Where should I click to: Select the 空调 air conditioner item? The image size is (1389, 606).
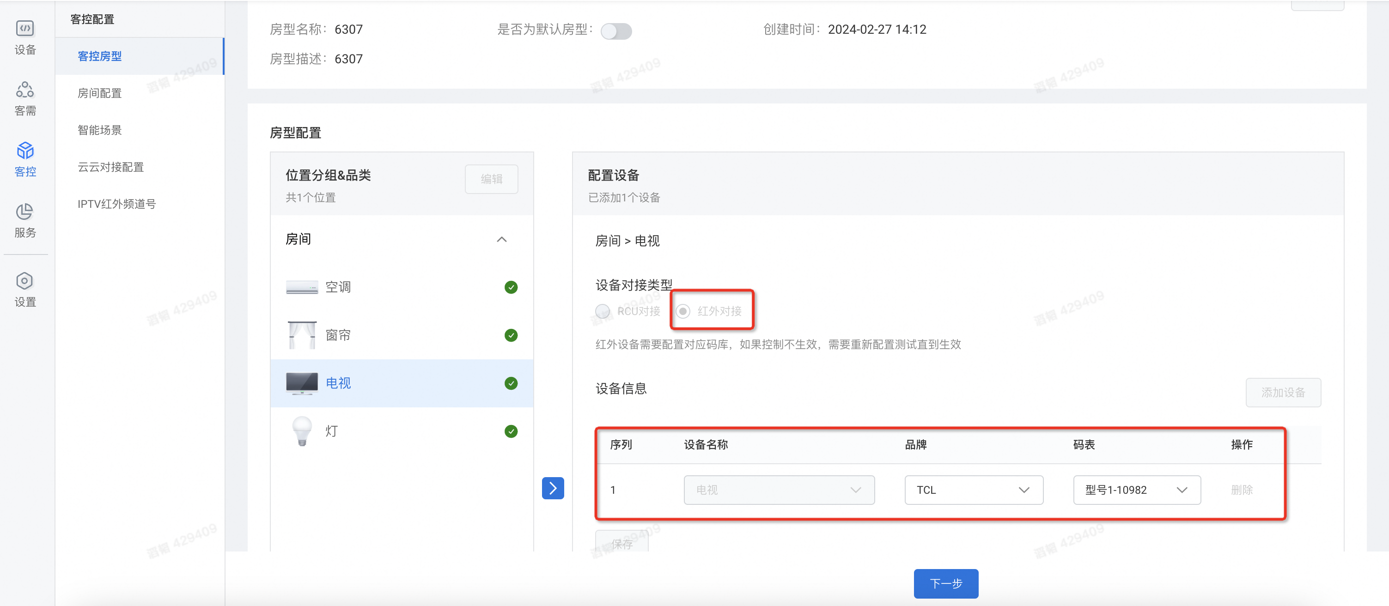point(337,287)
